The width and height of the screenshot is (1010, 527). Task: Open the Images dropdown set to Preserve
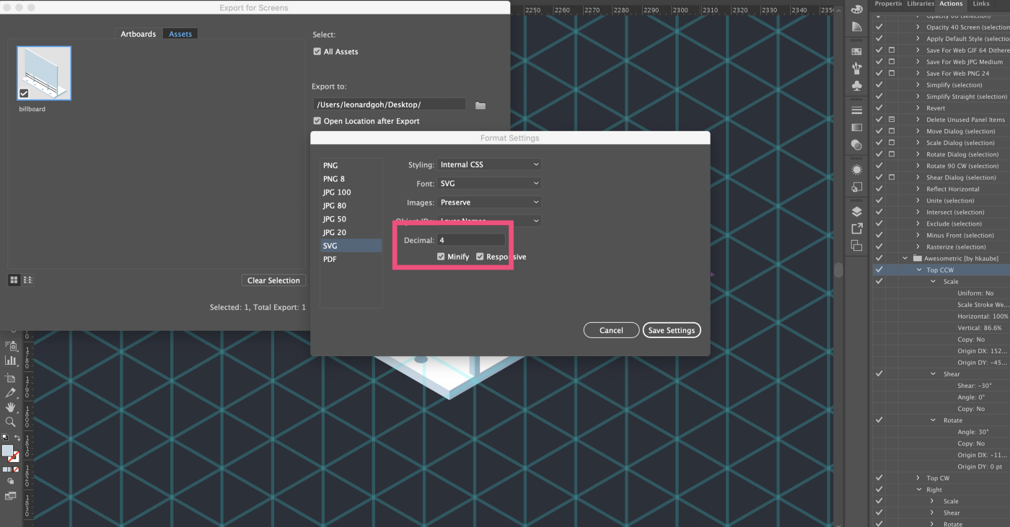489,203
